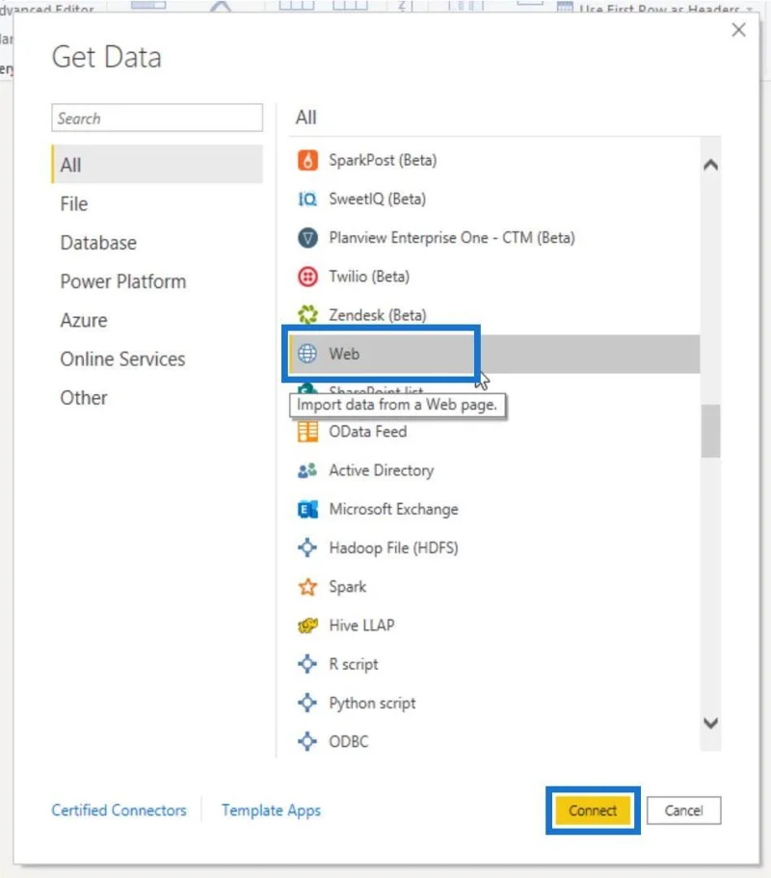Select R script connector text
771x878 pixels.
(354, 664)
